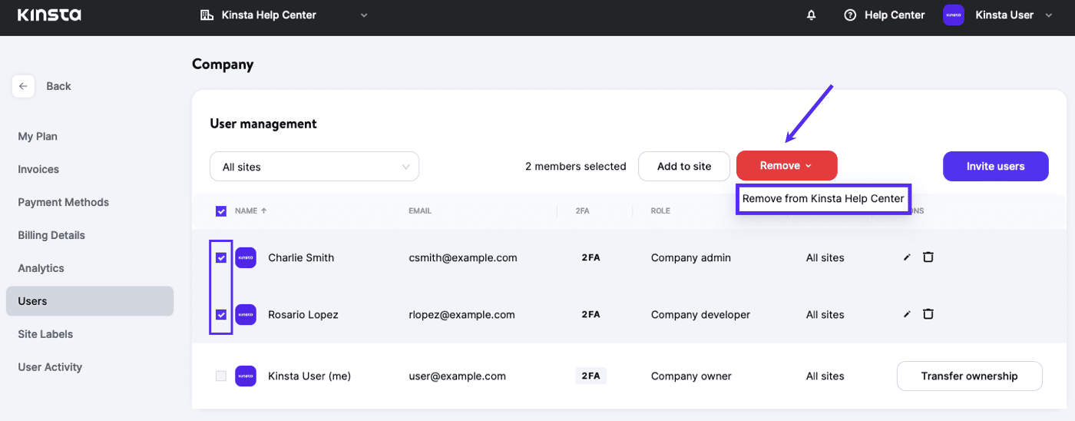Click the Help Center question mark icon
The height and width of the screenshot is (421, 1075).
tap(850, 15)
